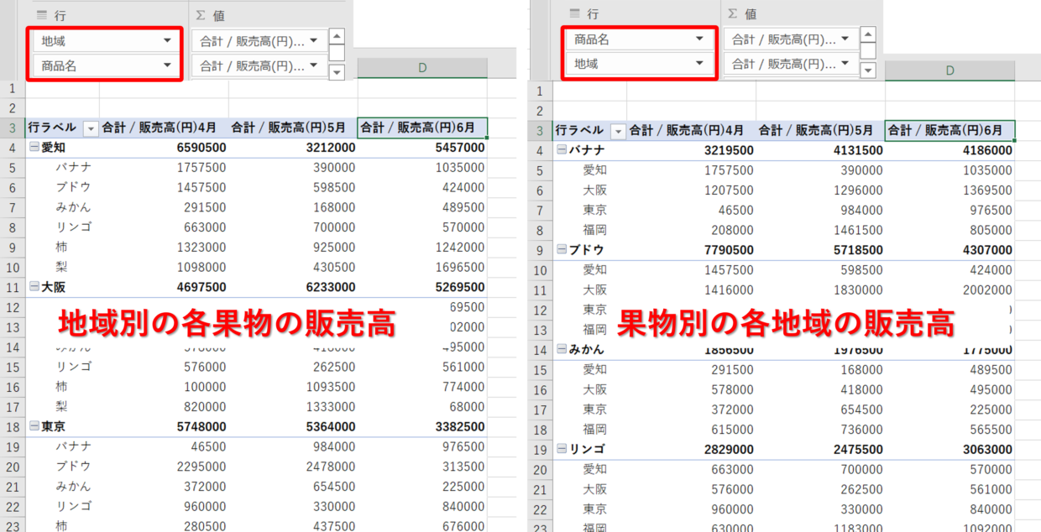Click the 値 list scroll-down arrow, left panel
Viewport: 1041px width, 532px height.
(337, 72)
